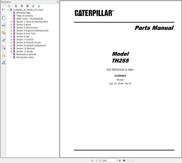The image size is (182, 163).
Task: Expand Section 8 Hydraulic Circuits bookmark
Action: coord(11,43)
